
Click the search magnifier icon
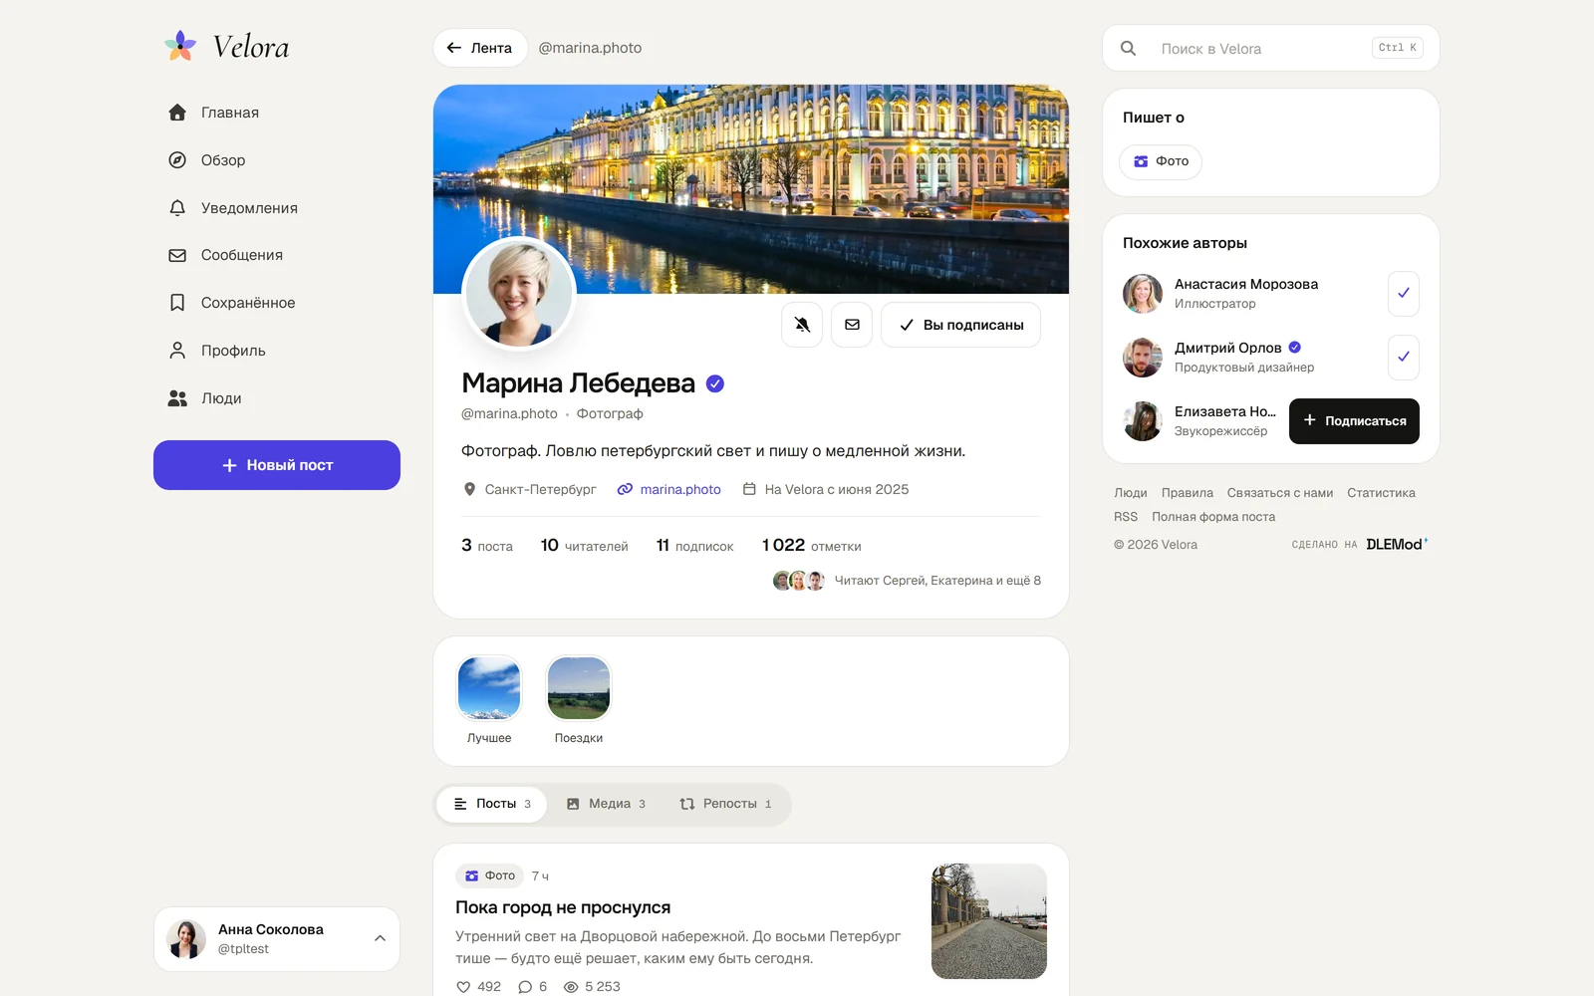click(1128, 48)
